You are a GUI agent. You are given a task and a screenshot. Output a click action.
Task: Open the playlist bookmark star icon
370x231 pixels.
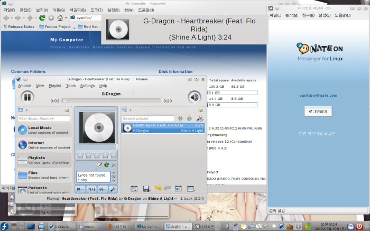[x=200, y=110]
